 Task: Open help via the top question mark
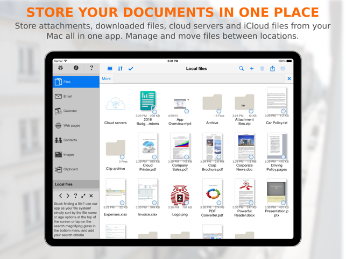click(91, 68)
